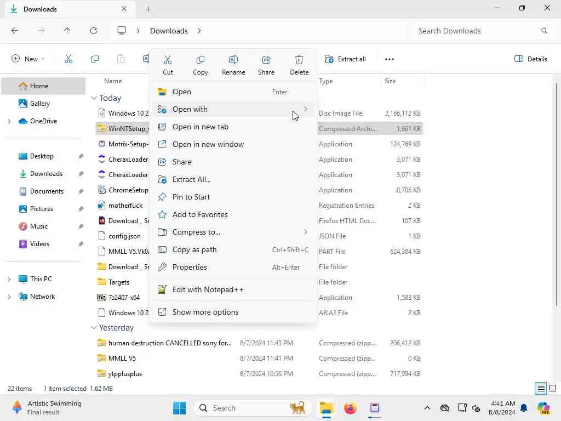Close the Downloads tab
The width and height of the screenshot is (561, 421).
[124, 9]
